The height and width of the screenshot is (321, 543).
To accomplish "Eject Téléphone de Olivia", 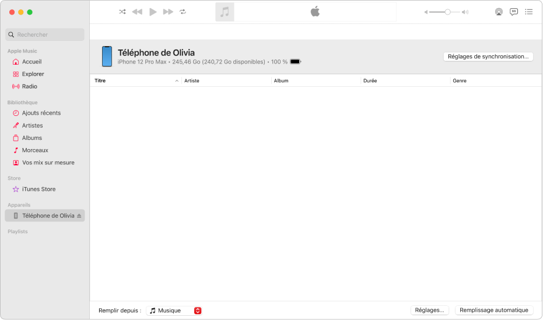I will tap(79, 216).
